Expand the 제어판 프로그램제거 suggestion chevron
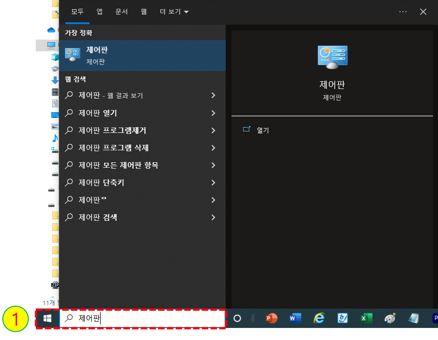438x340 pixels. pos(213,130)
